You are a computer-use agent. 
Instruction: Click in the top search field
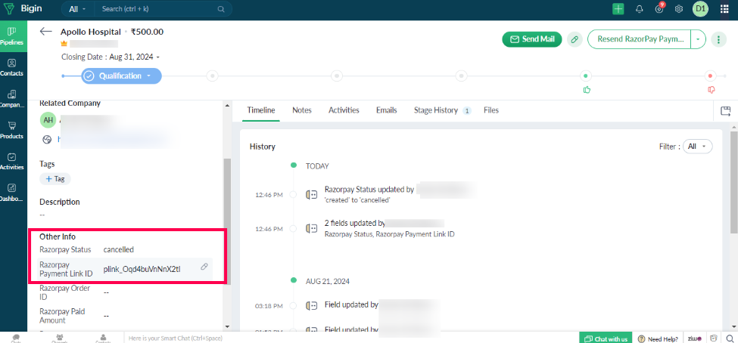click(x=157, y=9)
